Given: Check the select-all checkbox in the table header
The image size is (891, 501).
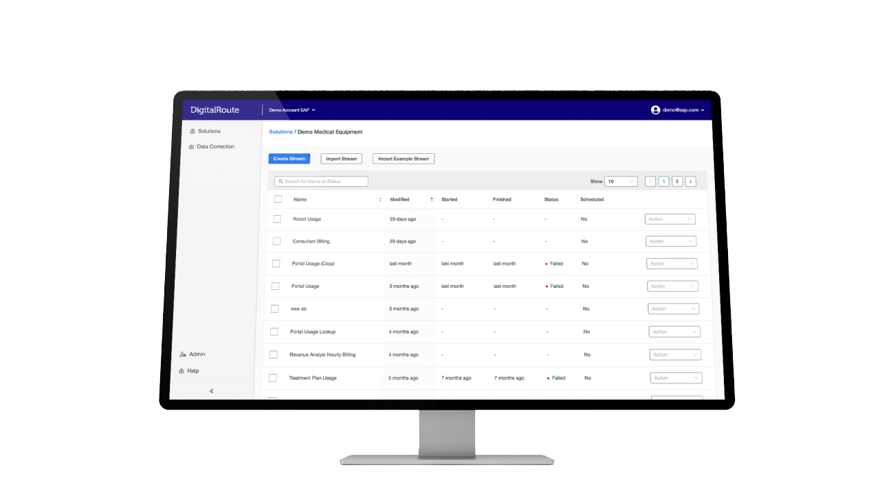Looking at the screenshot, I should click(278, 199).
